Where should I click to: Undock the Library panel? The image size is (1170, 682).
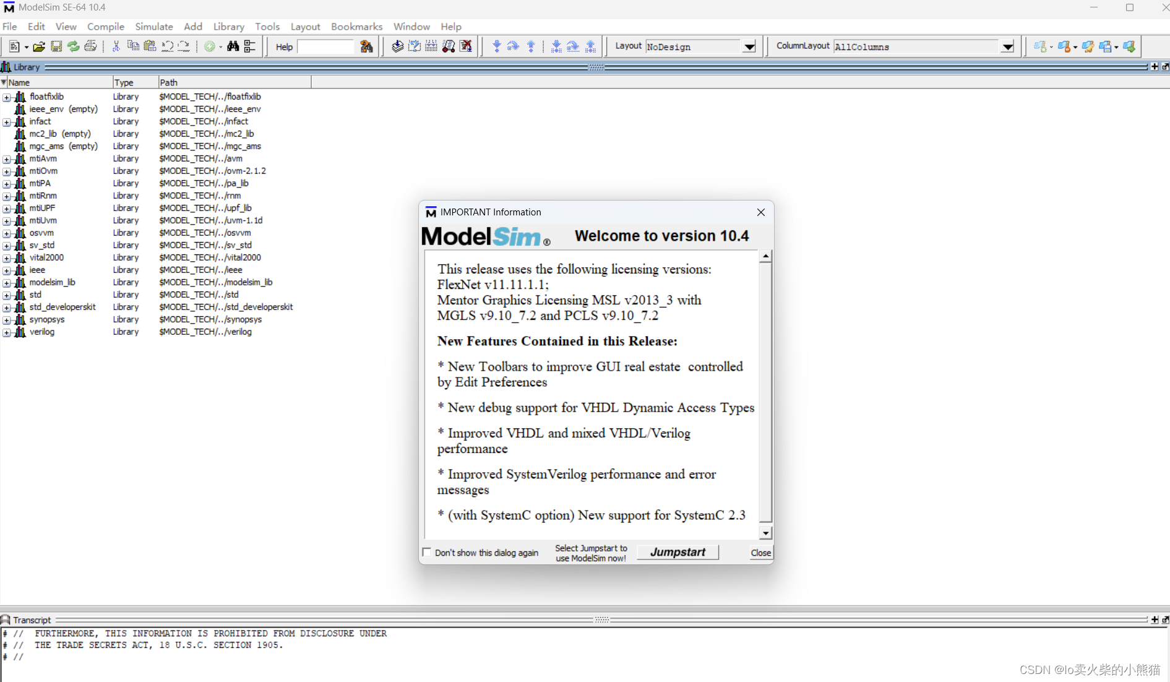coord(1165,67)
